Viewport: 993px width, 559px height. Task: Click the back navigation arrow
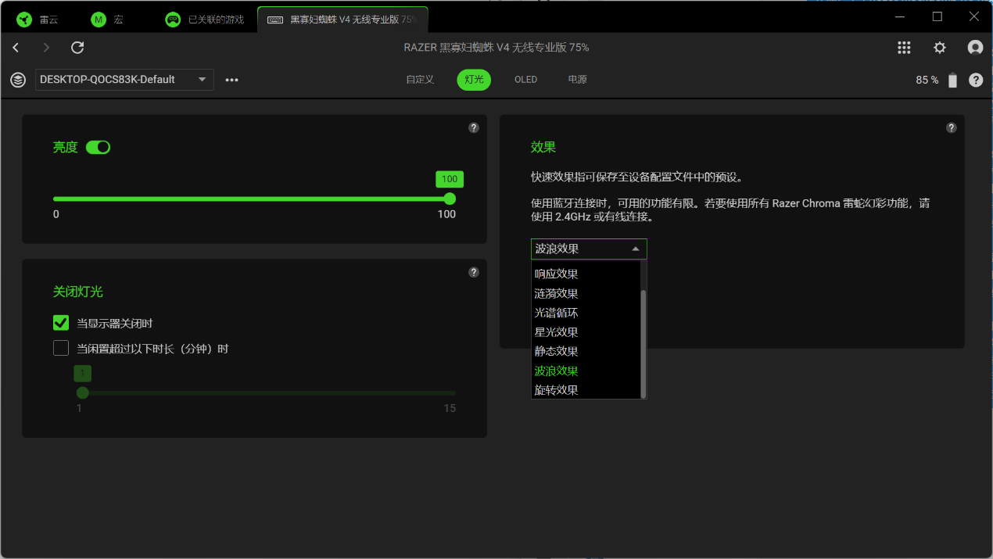click(16, 48)
